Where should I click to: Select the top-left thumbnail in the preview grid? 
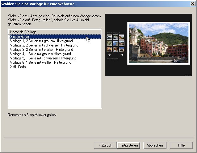(x=109, y=37)
